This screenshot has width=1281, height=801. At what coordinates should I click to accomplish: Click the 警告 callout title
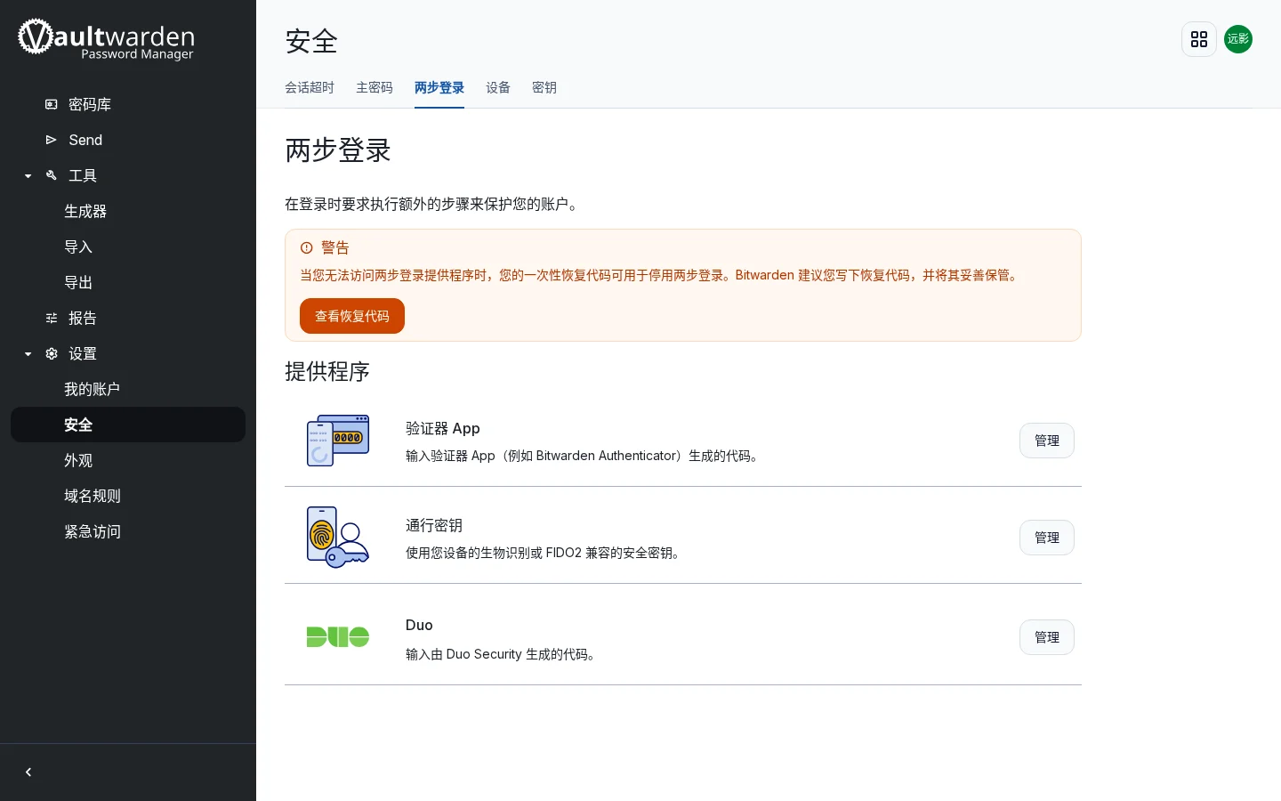point(335,247)
